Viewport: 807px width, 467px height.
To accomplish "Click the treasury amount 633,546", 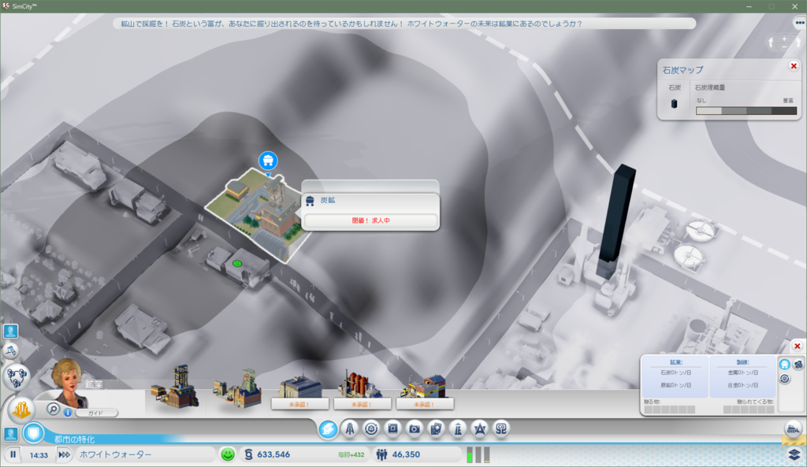I will click(x=273, y=454).
